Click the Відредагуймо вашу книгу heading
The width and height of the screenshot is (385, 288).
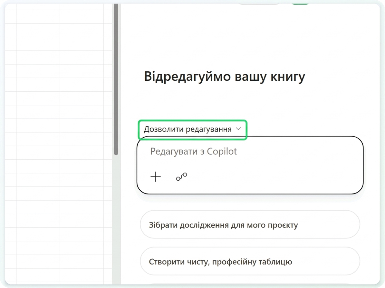225,76
